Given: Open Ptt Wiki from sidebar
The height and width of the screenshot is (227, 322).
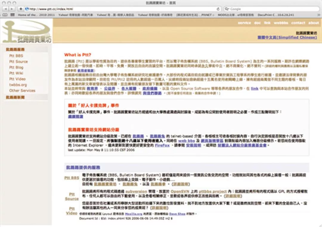Looking at the screenshot, I should coord(16,73).
